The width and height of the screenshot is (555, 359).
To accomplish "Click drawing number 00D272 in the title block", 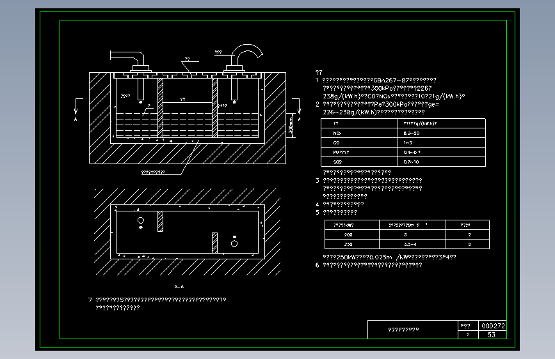I will [x=493, y=326].
